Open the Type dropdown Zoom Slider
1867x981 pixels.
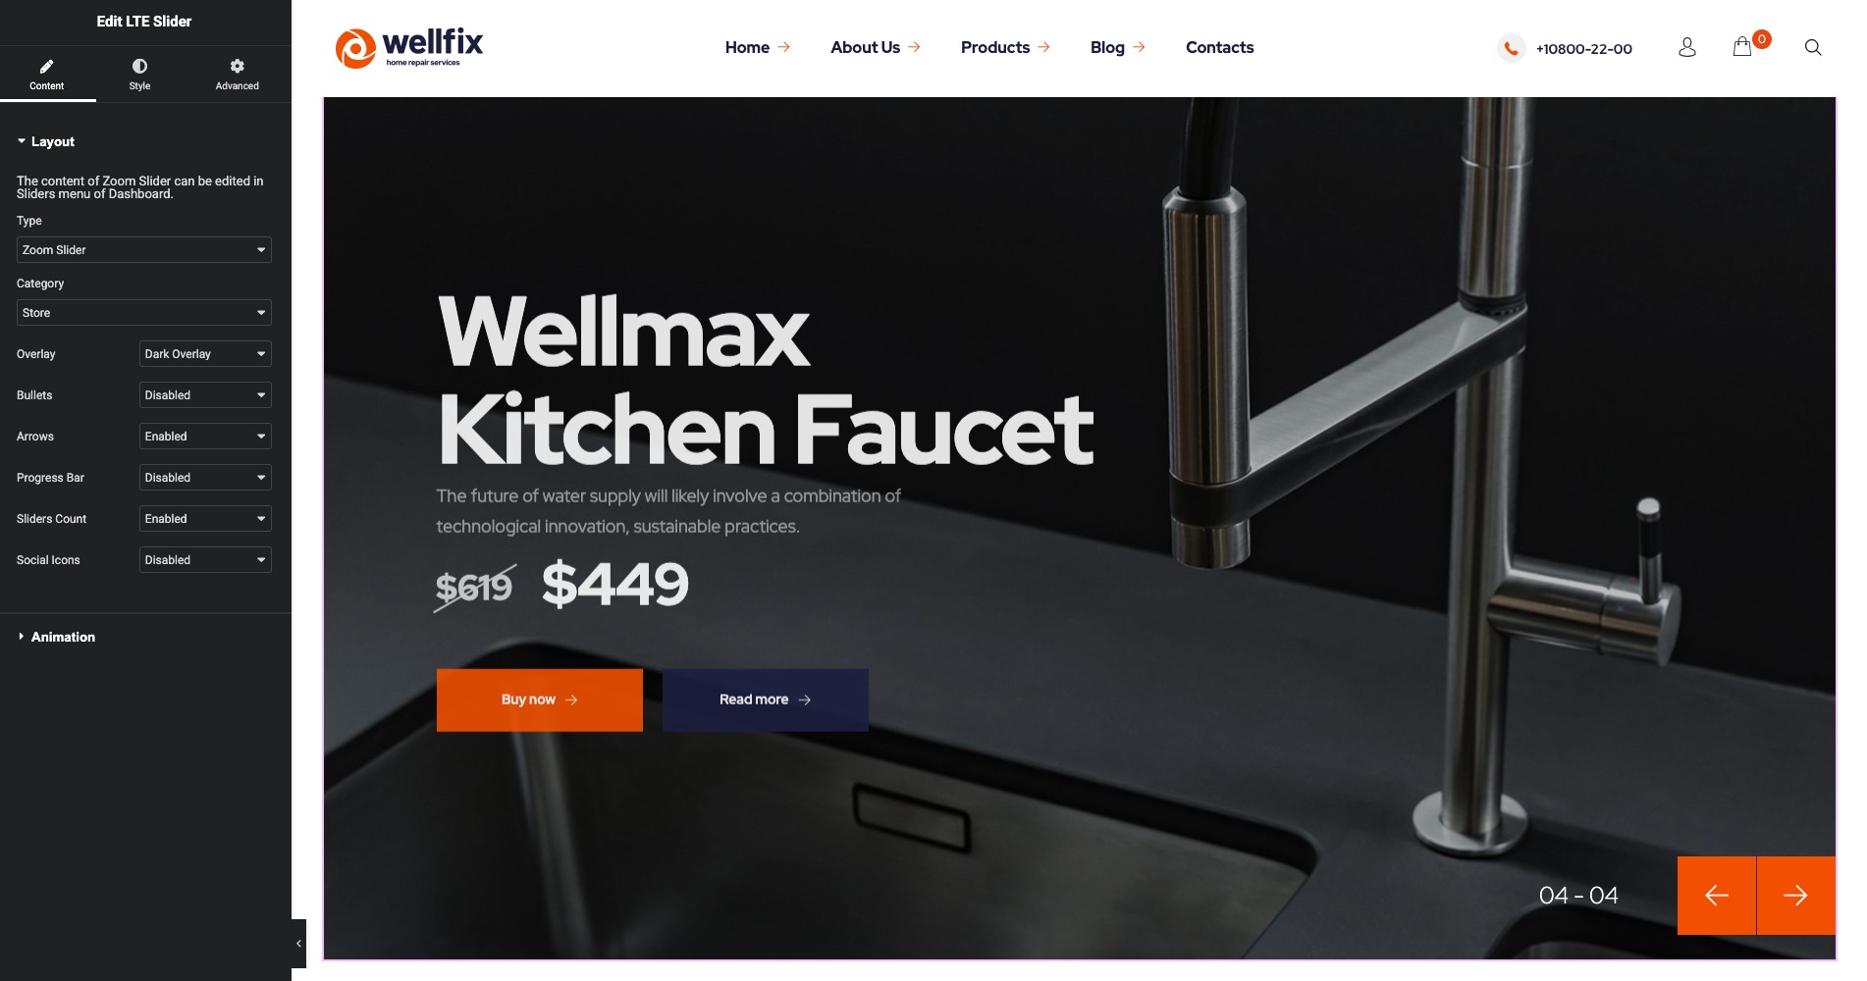[144, 250]
